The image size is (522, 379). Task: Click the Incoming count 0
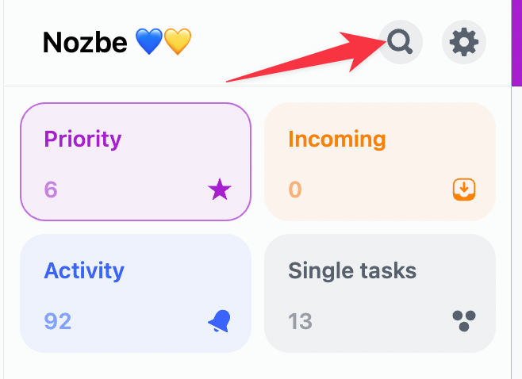(x=295, y=189)
